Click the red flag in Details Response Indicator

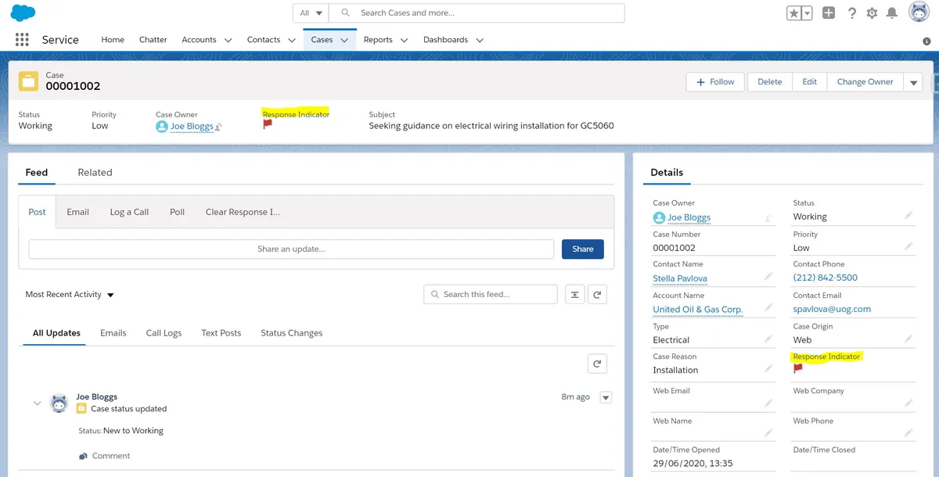click(798, 368)
